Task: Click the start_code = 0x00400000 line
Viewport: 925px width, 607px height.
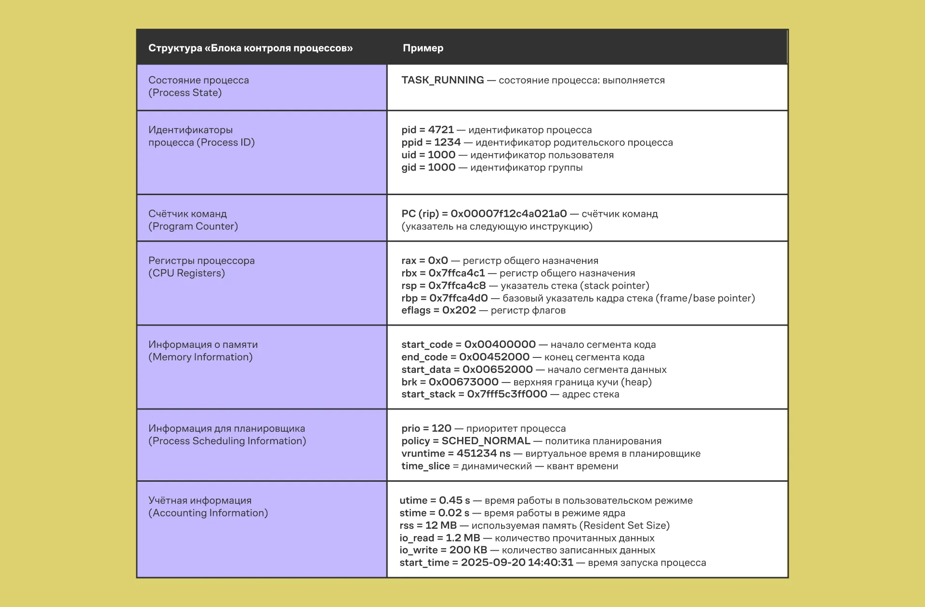Action: [528, 345]
